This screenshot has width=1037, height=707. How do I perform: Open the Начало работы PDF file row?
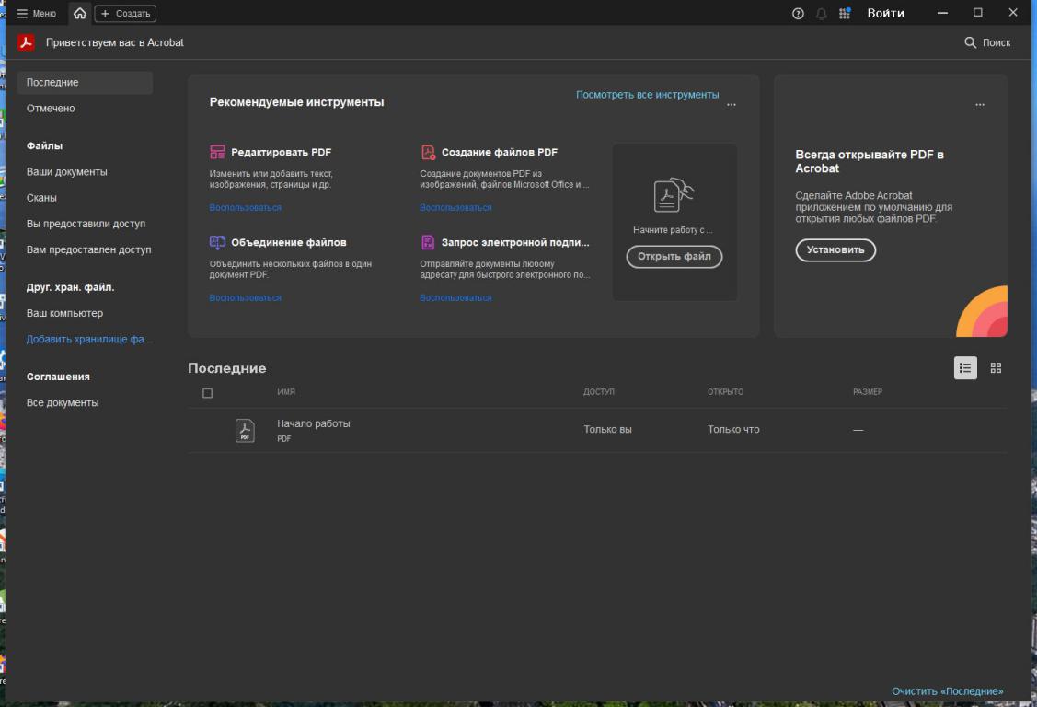pyautogui.click(x=313, y=430)
